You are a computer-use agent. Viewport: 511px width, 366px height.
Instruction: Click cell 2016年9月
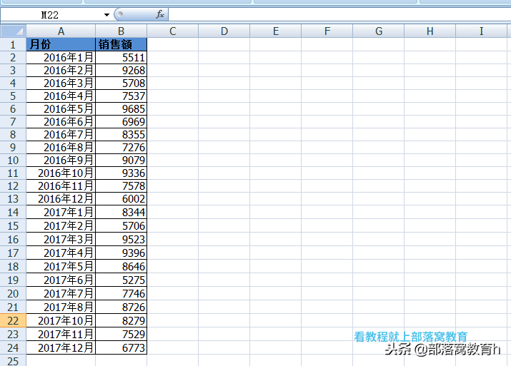(61, 160)
